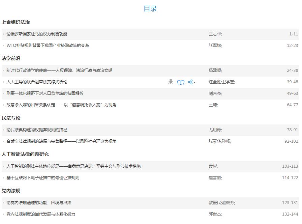Click the open-book read online icon
Viewport: 302px width, 224px height.
coord(181,82)
